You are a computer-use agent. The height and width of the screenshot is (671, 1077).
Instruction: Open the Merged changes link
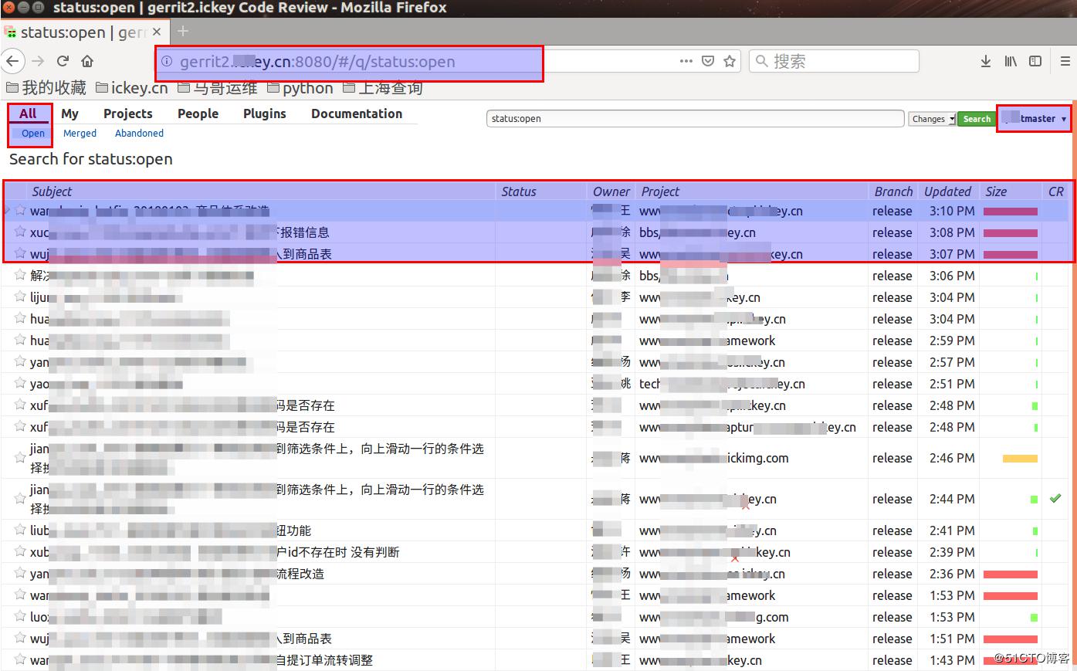point(80,134)
